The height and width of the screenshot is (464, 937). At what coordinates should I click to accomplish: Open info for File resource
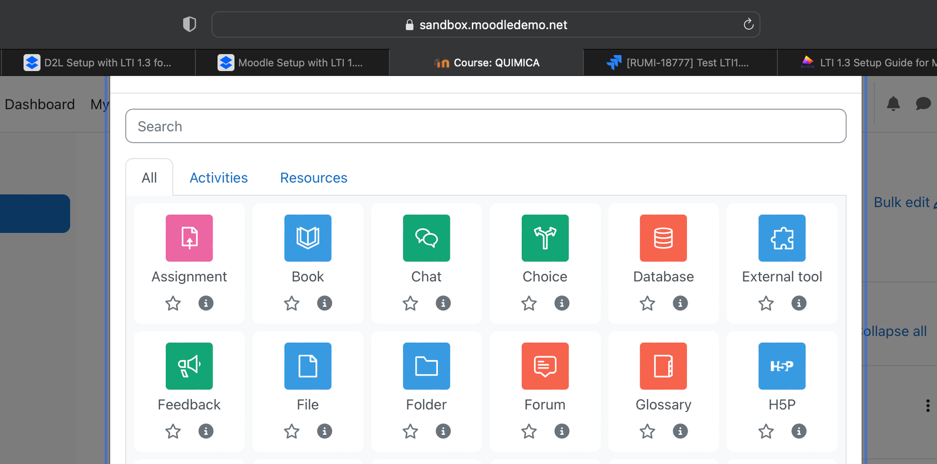(x=324, y=431)
